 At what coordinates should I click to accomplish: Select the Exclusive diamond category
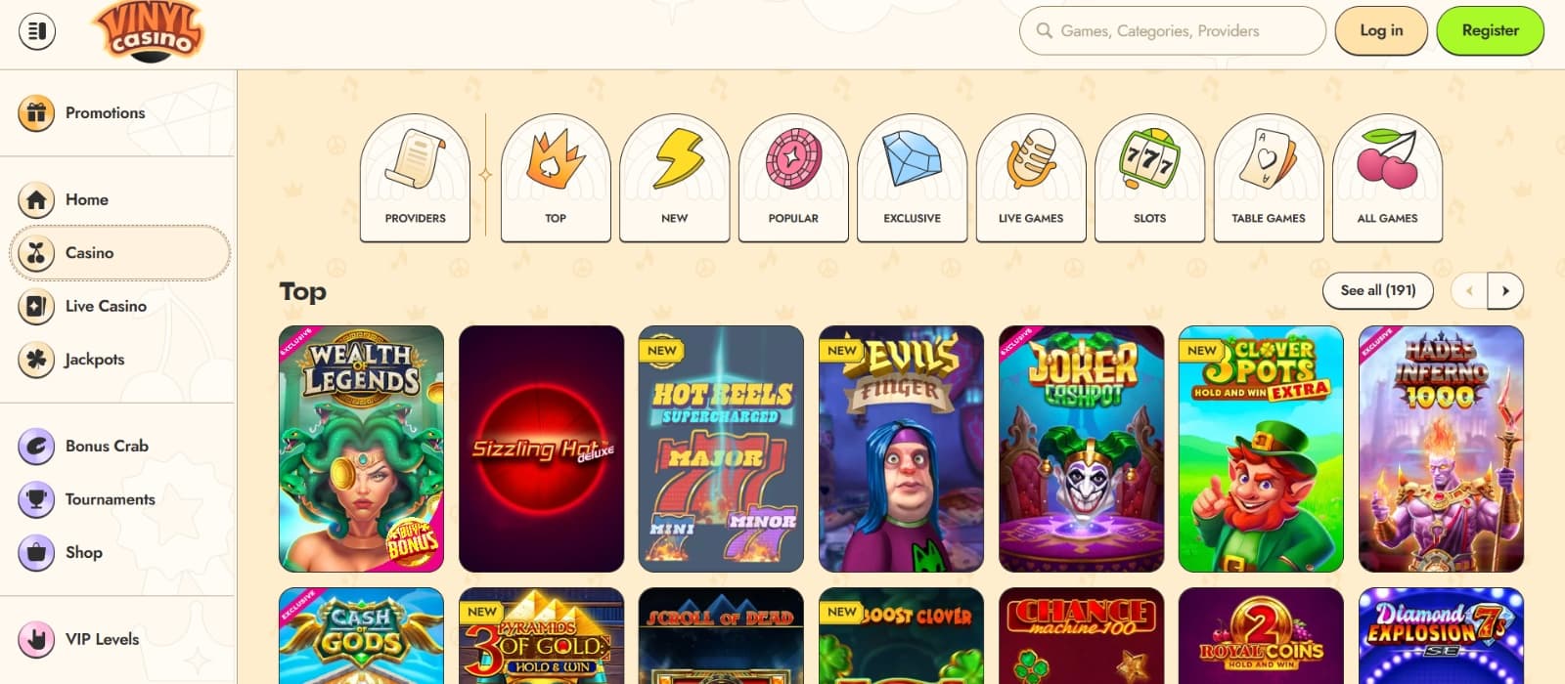point(913,178)
